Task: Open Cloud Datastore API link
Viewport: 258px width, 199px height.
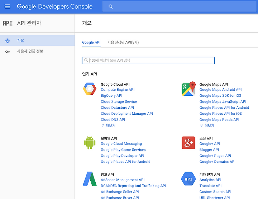Action: pyautogui.click(x=117, y=108)
